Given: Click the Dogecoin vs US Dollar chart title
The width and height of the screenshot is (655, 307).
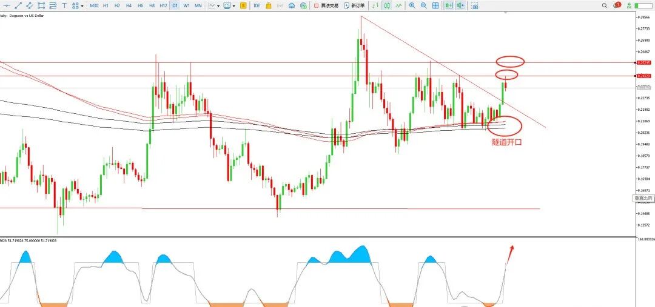Looking at the screenshot, I should click(26, 15).
